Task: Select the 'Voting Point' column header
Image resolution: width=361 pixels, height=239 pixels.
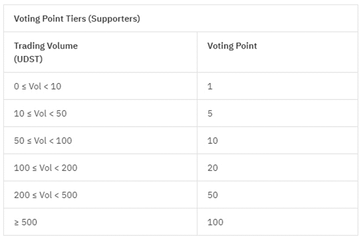Action: pos(232,46)
